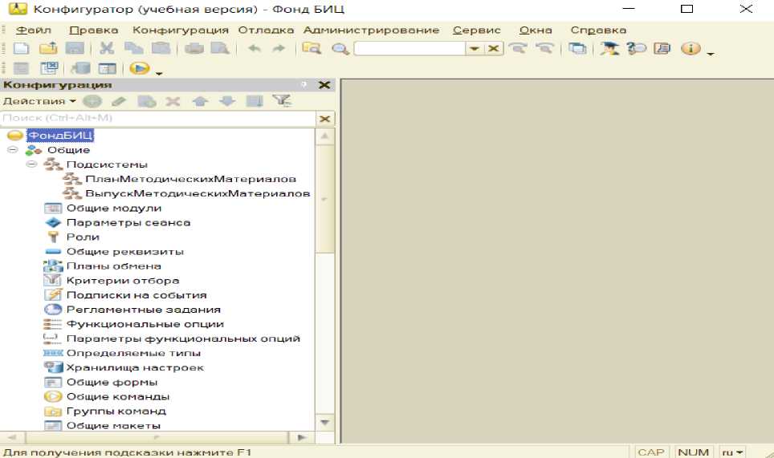Viewport: 774px width, 458px height.
Task: Click the Поиск field in configuration panel
Action: (158, 119)
